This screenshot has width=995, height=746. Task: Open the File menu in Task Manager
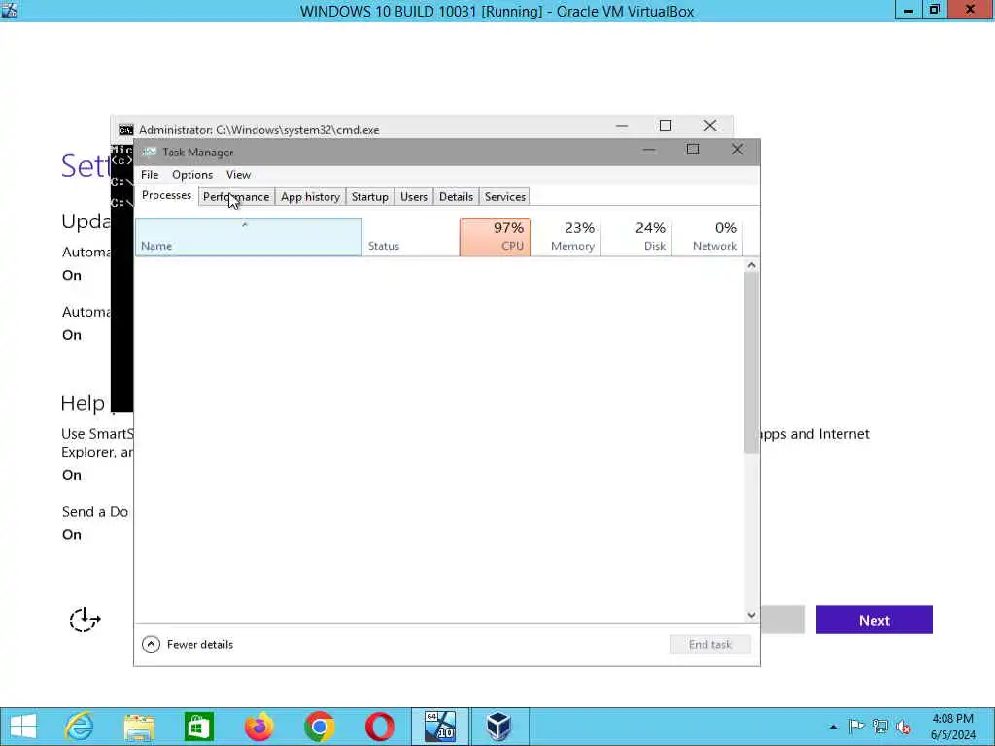(150, 175)
